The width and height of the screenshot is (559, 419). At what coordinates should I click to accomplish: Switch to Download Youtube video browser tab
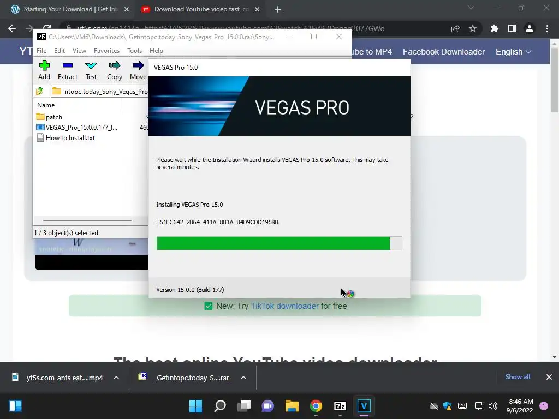point(201,9)
